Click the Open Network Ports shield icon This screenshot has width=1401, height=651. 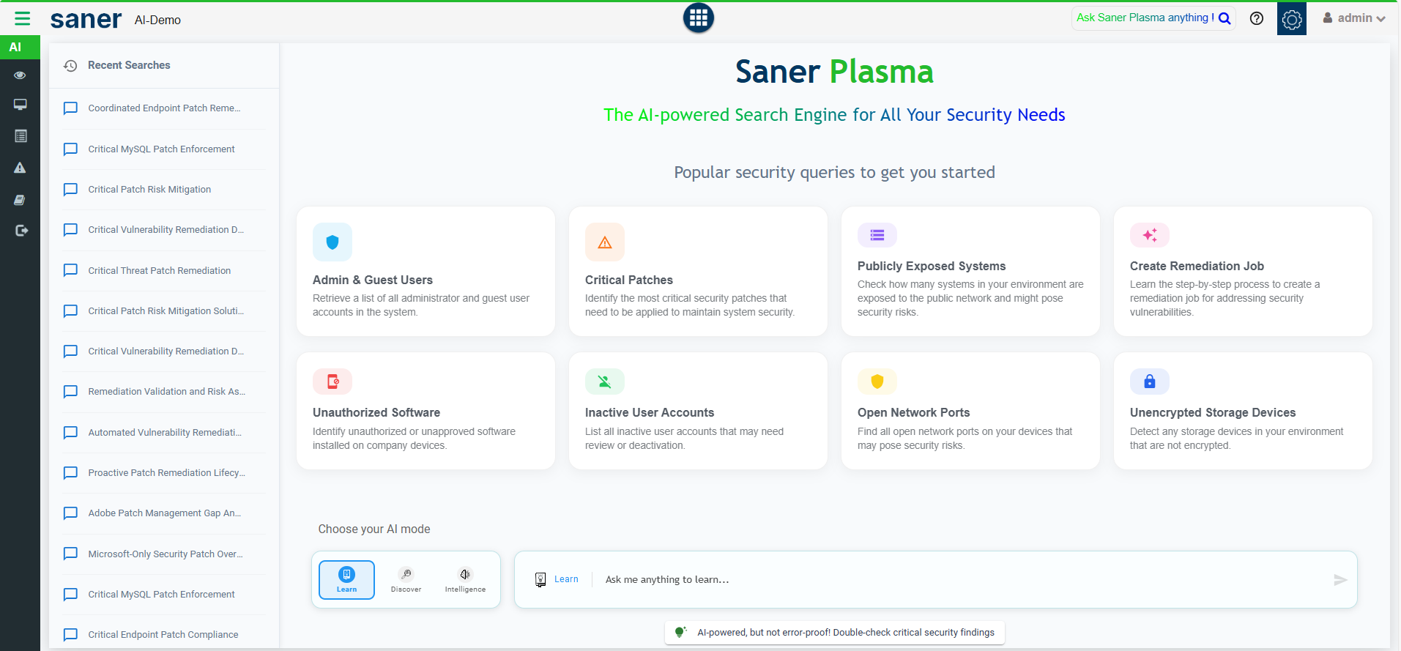coord(877,382)
